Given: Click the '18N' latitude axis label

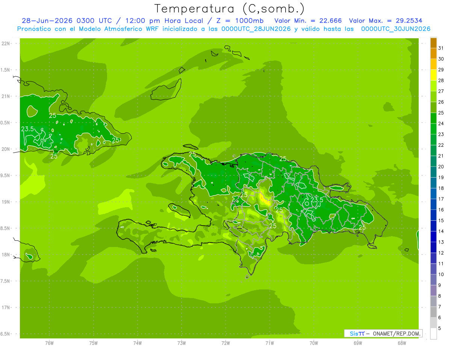Looking at the screenshot, I should coord(6,255).
